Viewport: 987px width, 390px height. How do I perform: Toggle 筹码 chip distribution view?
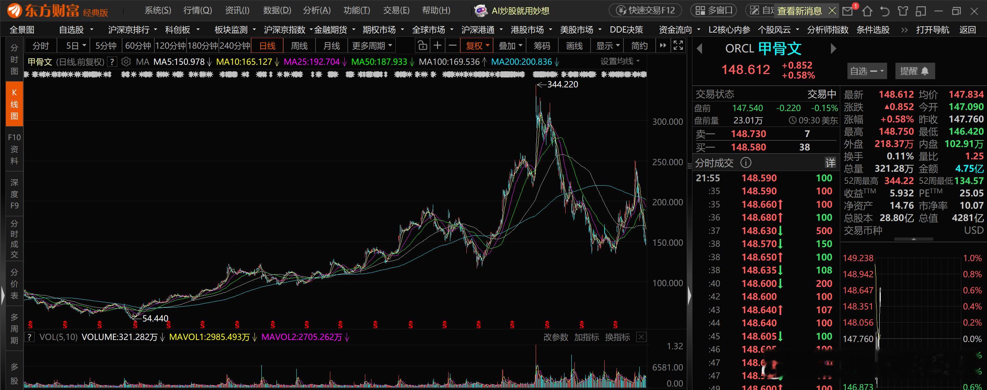542,46
